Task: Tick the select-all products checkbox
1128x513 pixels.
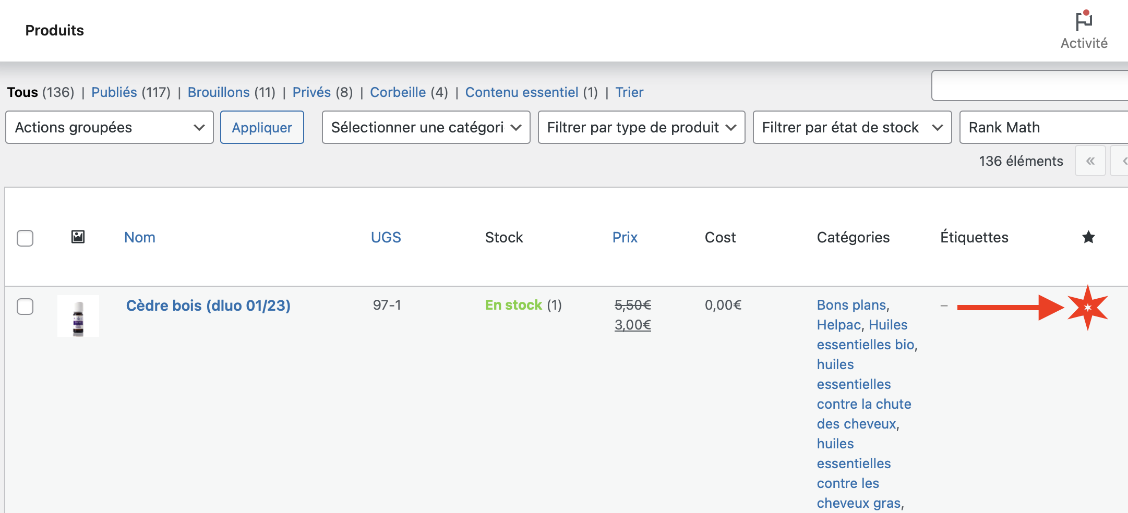Action: click(x=25, y=238)
